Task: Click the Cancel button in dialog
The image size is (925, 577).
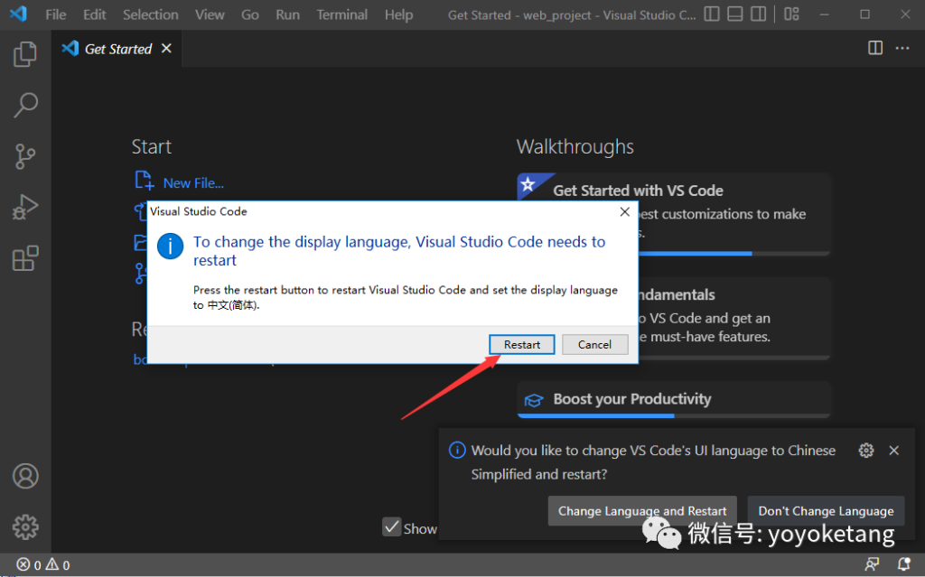Action: click(x=594, y=345)
